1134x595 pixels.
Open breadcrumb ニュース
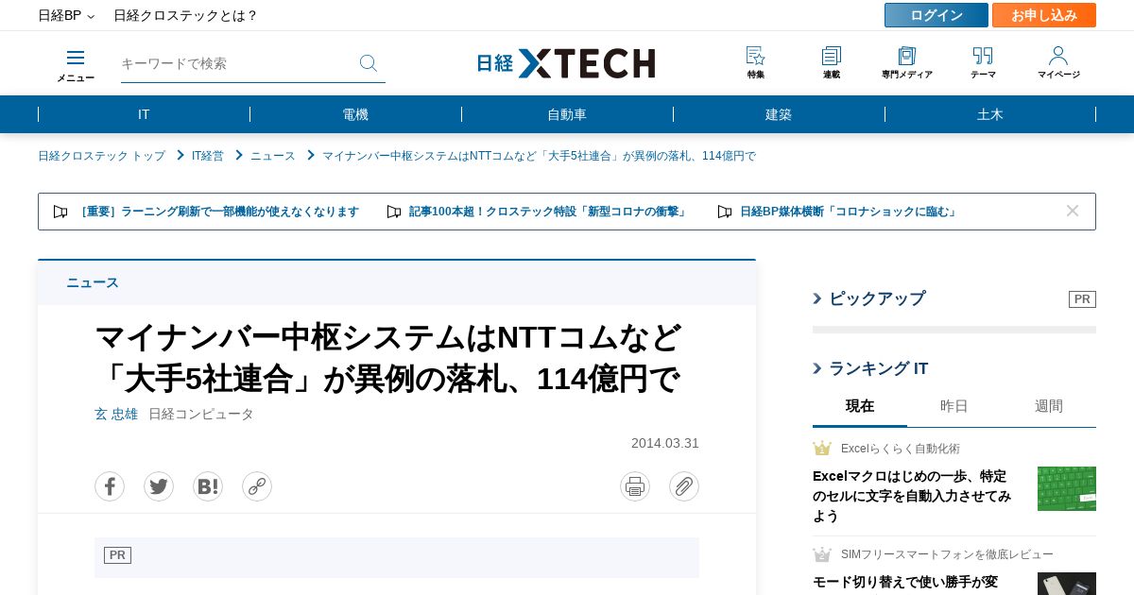coord(273,156)
